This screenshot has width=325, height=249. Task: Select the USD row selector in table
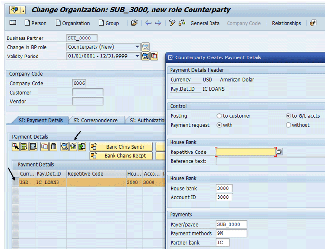point(15,182)
